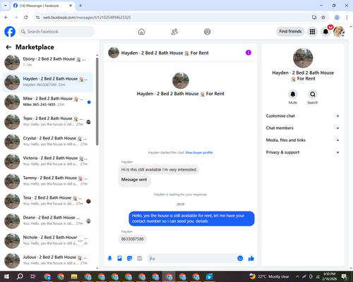Image resolution: width=353 pixels, height=282 pixels.
Task: Open the Facebook home logo
Action: tap(10, 32)
